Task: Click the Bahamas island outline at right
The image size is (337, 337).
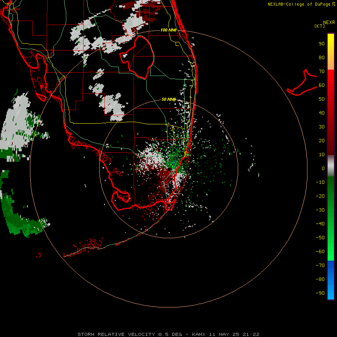Action: pyautogui.click(x=302, y=82)
